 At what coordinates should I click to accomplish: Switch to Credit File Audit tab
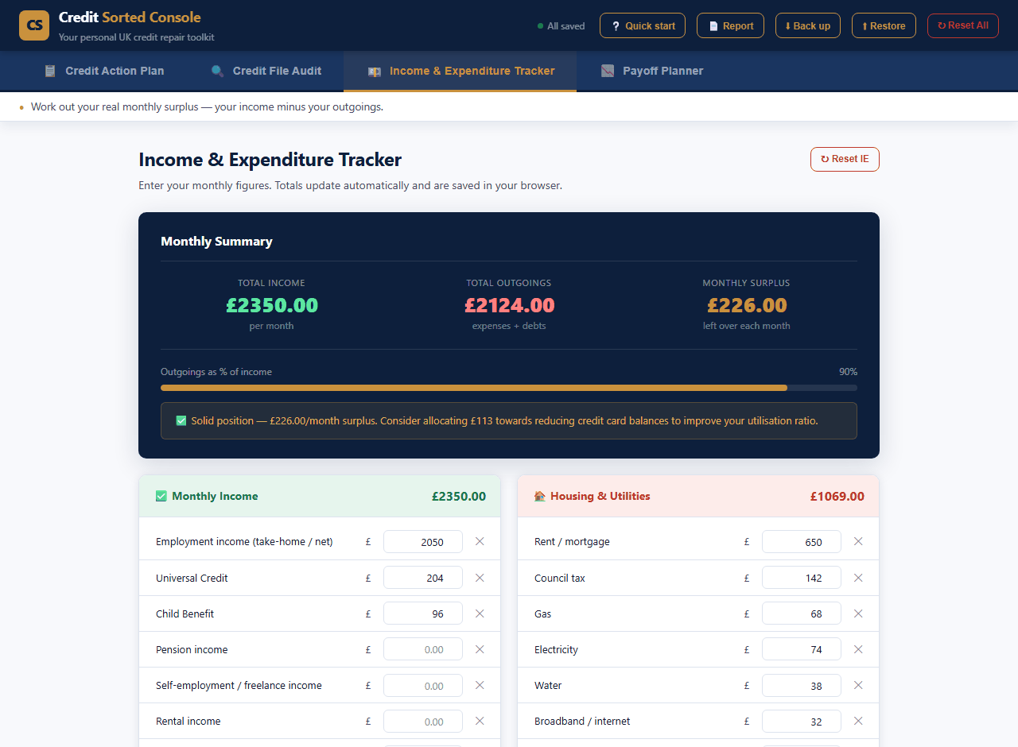[266, 71]
